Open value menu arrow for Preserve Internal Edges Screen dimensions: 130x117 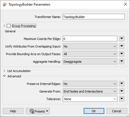point(122,84)
